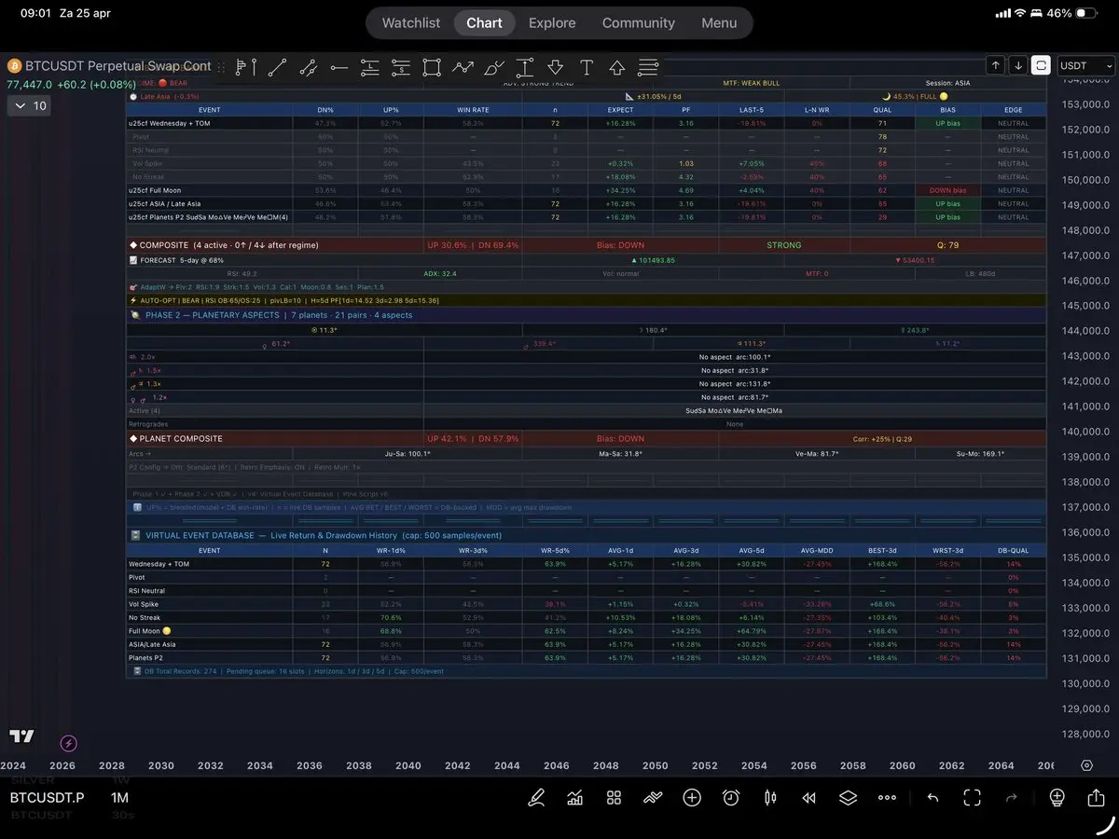Open chart settings gear on time axis
Viewport: 1119px width, 839px height.
point(1086,765)
